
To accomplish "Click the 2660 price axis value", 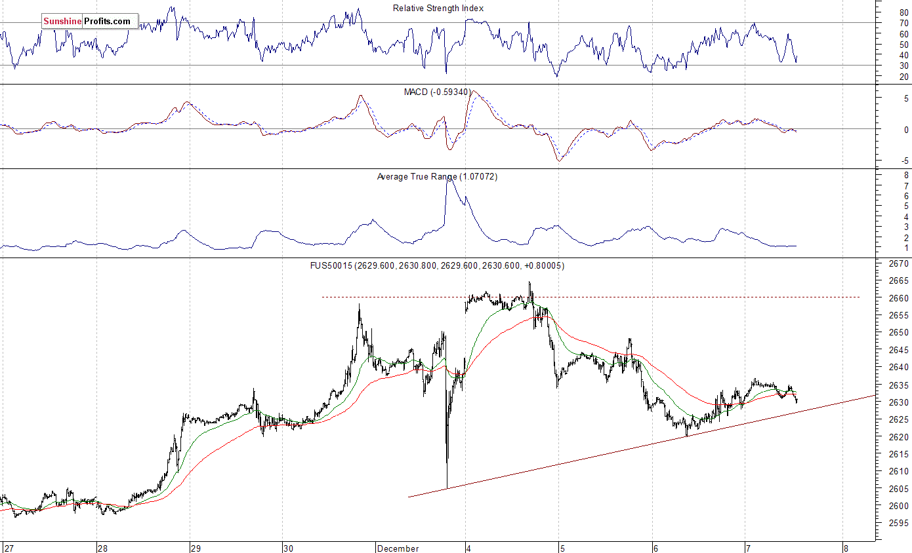I will pyautogui.click(x=900, y=298).
